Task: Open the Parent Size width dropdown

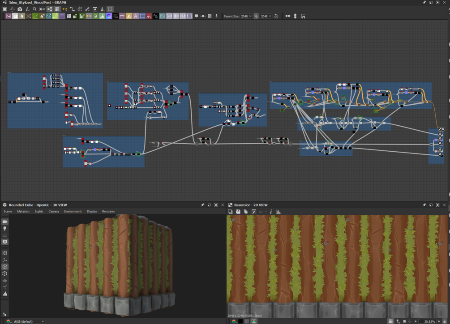Action: pos(246,16)
